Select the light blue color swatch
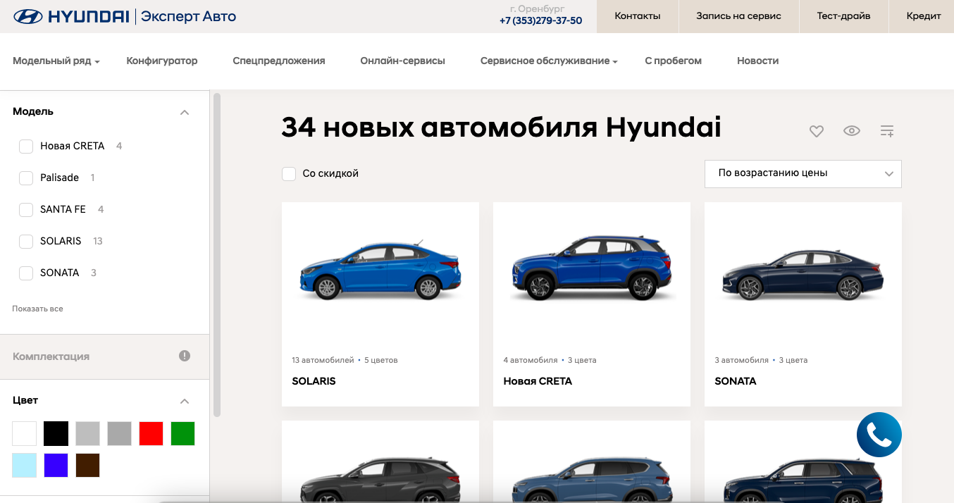 pos(25,465)
